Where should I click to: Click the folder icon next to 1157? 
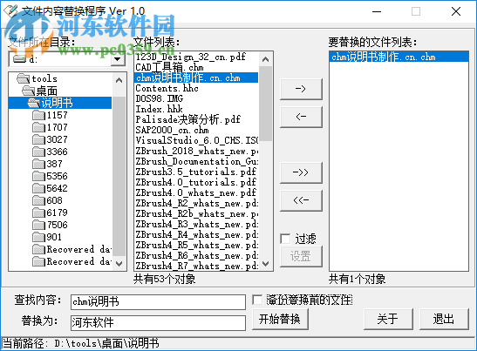point(38,115)
